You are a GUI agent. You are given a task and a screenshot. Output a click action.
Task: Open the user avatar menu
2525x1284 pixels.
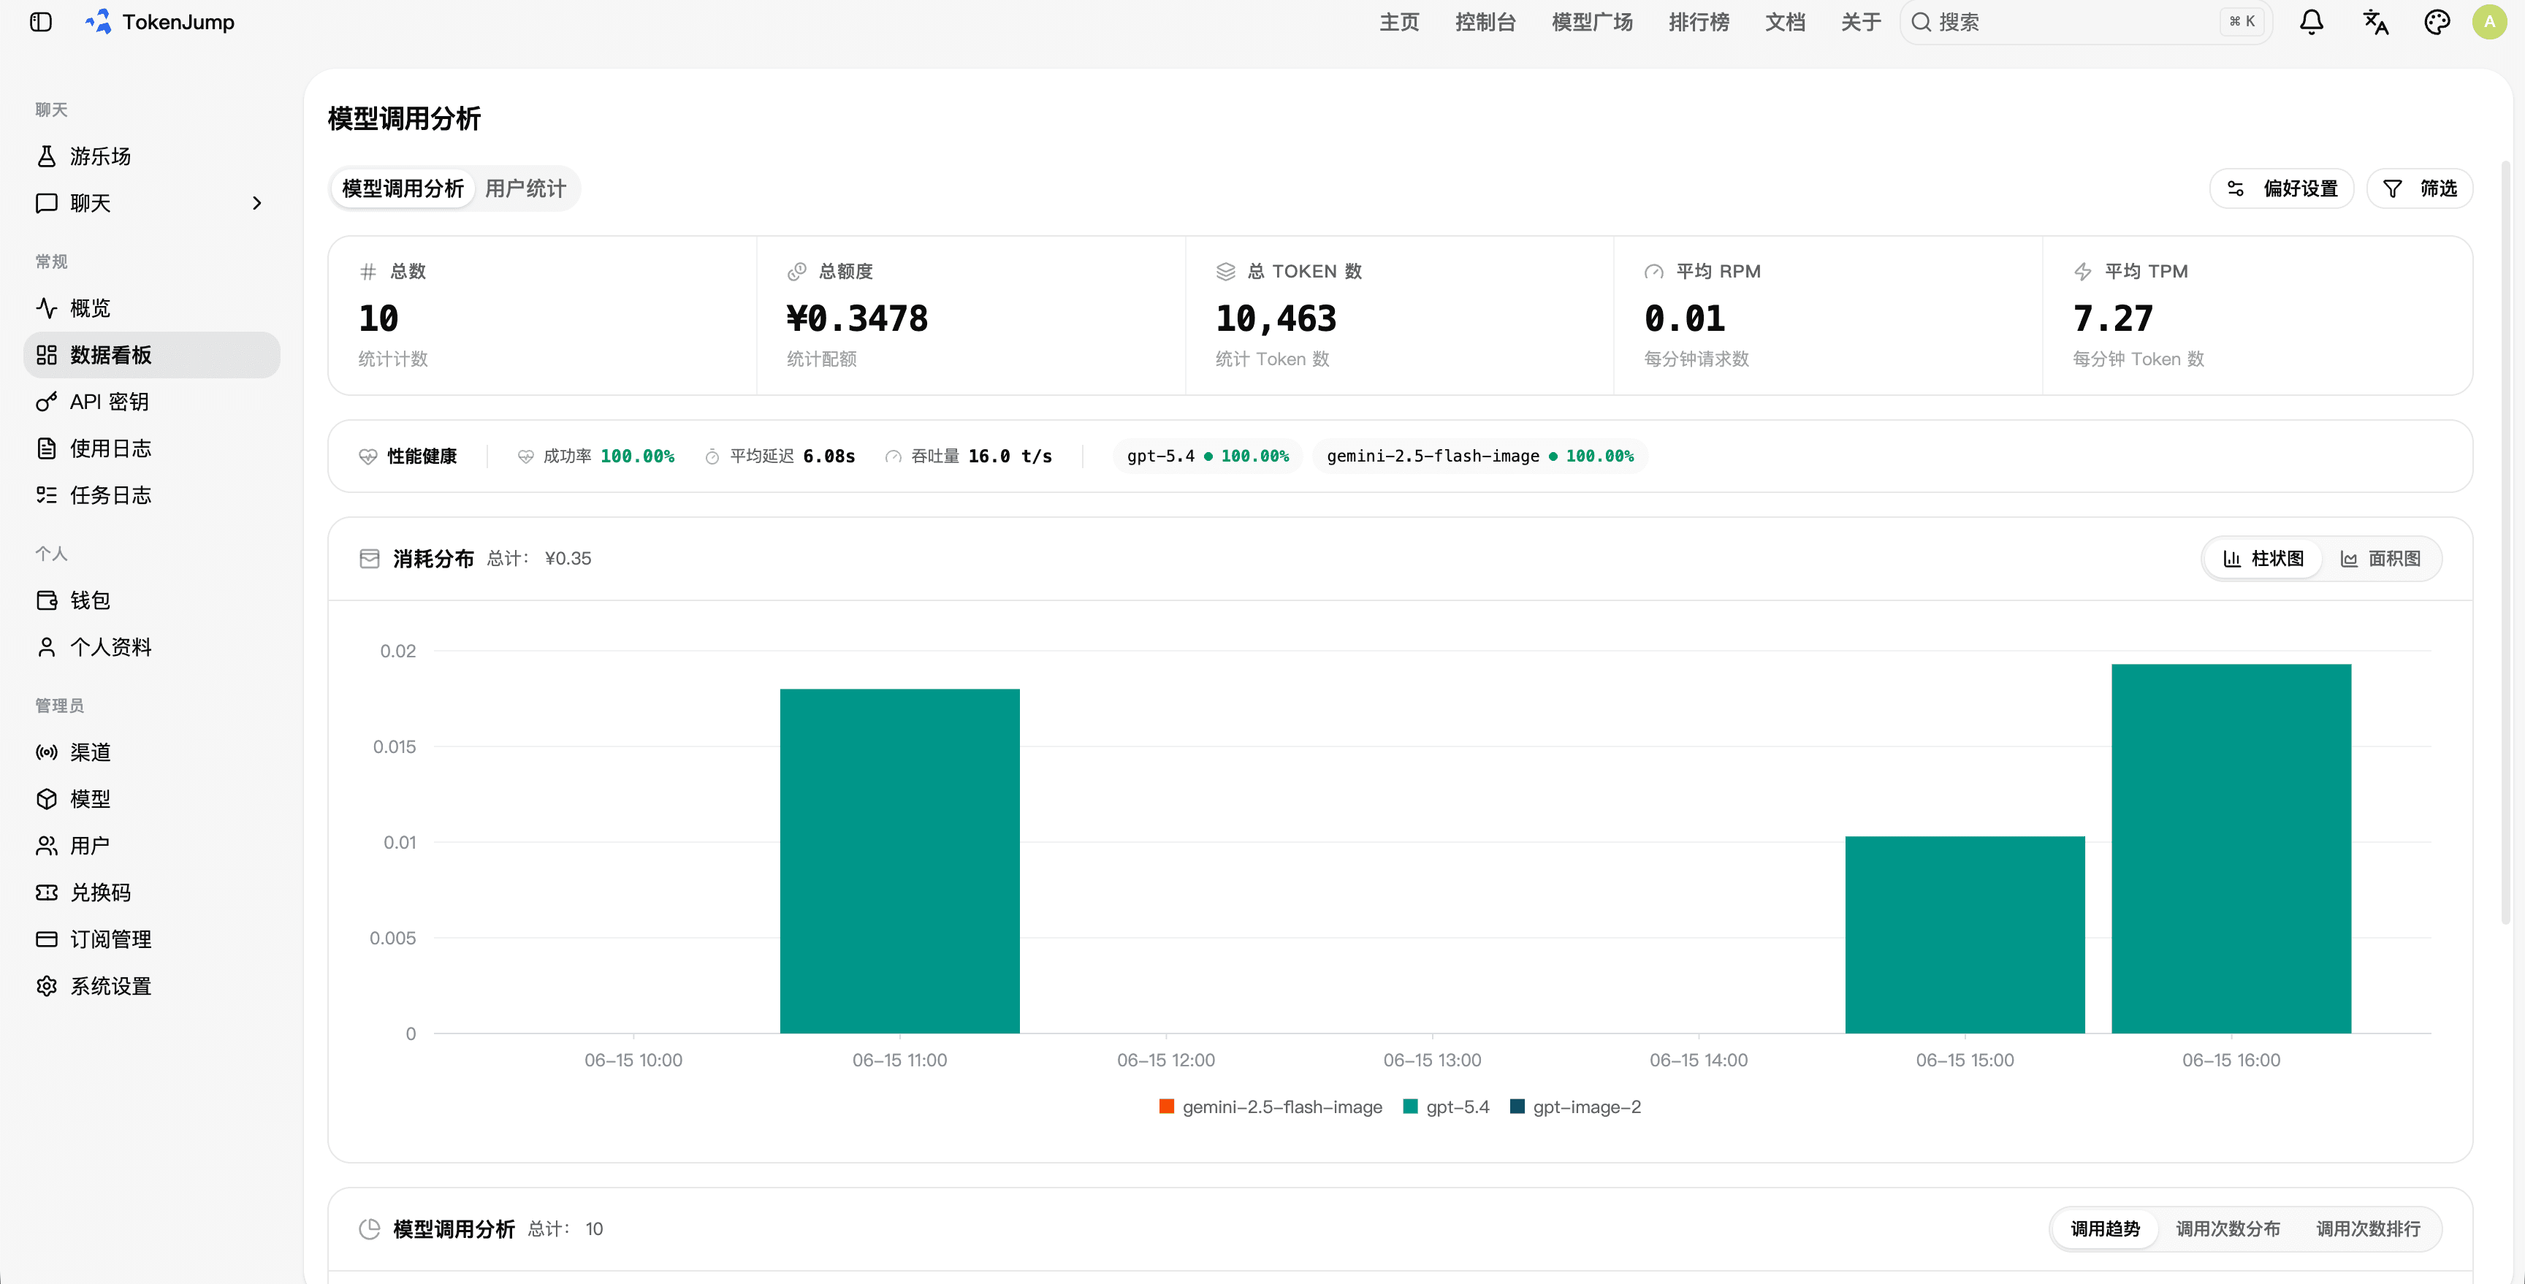(x=2488, y=22)
